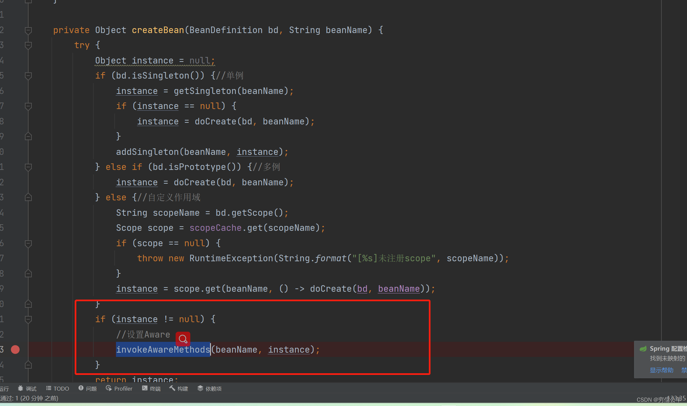Click the red magnifier search icon
Image resolution: width=687 pixels, height=406 pixels.
(x=183, y=339)
